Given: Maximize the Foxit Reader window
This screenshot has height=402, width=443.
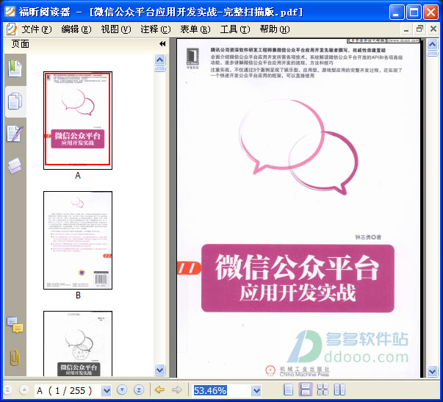Looking at the screenshot, I should (x=414, y=12).
